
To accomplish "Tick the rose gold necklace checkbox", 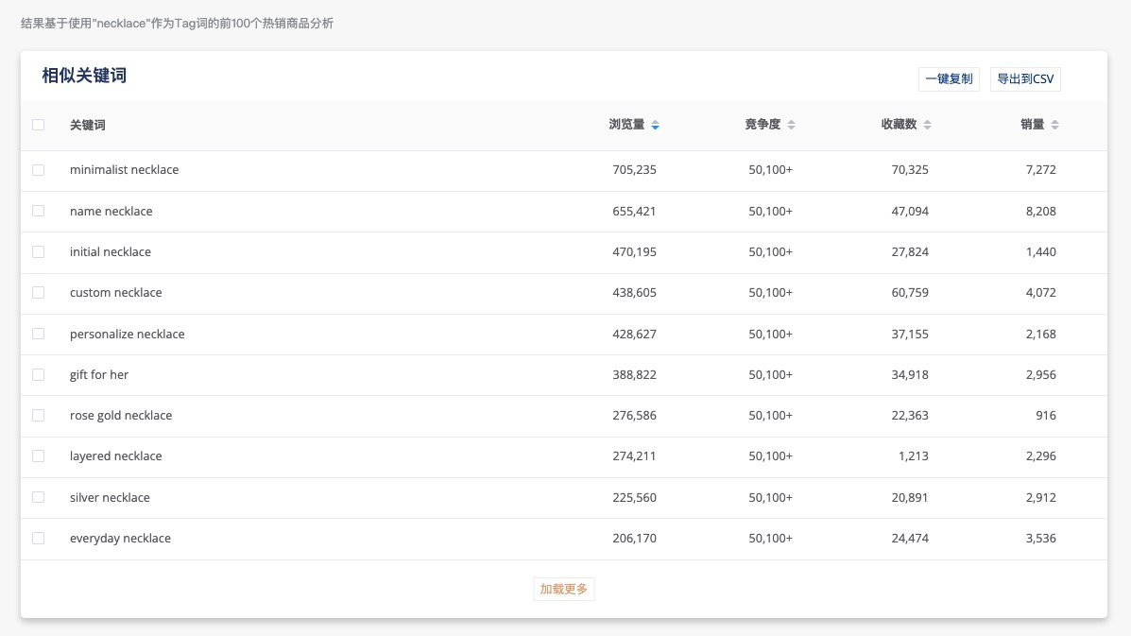I will (x=39, y=416).
